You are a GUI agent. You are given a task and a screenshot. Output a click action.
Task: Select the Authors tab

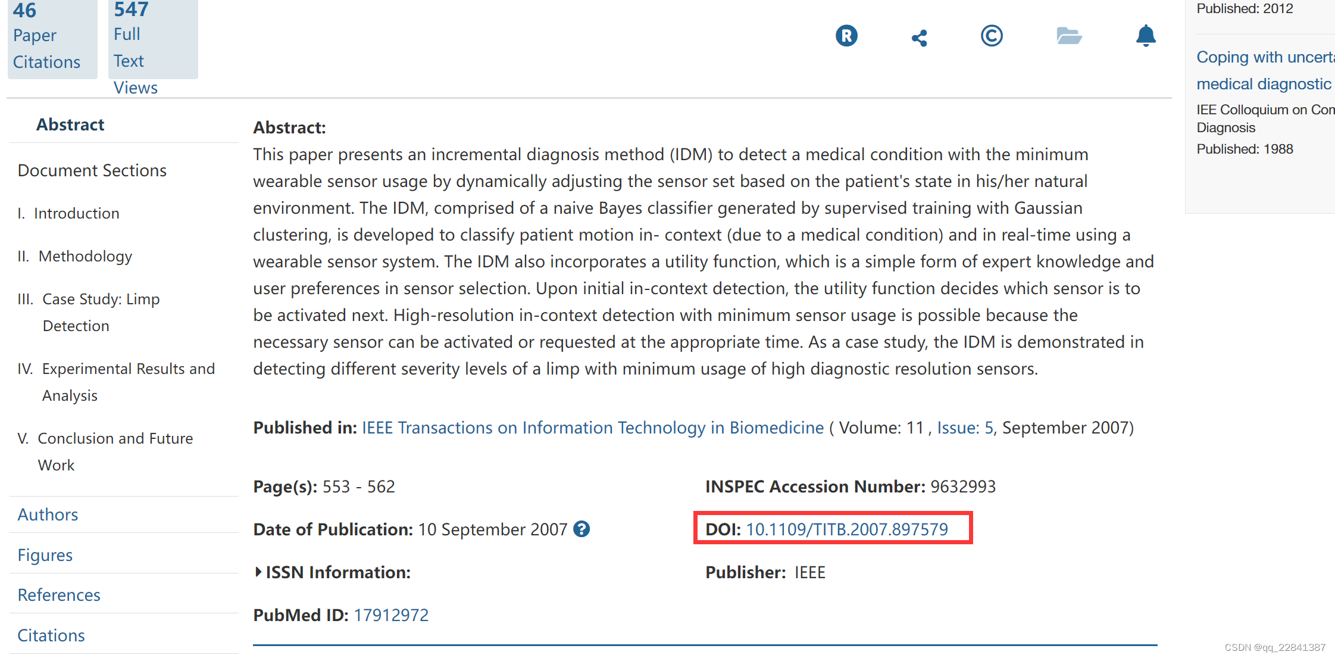click(48, 514)
